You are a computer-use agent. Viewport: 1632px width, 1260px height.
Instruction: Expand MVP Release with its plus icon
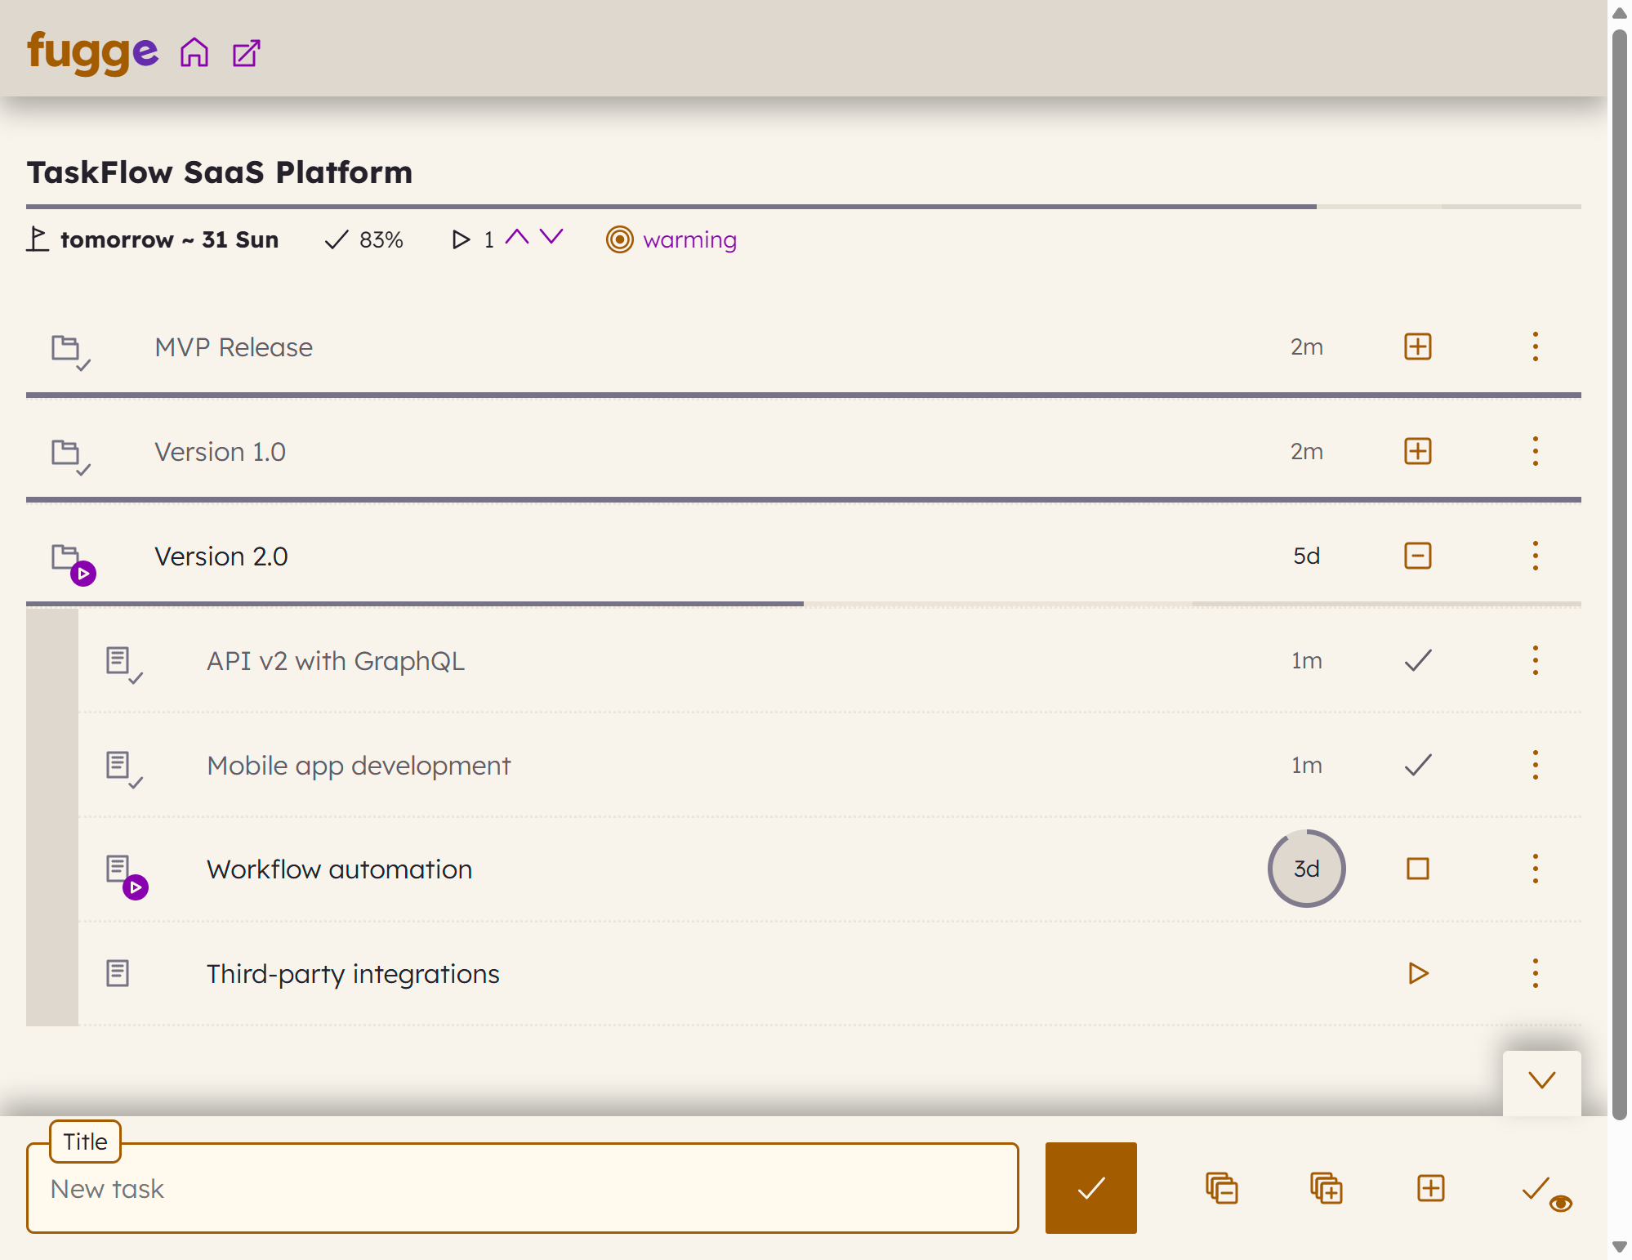tap(1417, 346)
